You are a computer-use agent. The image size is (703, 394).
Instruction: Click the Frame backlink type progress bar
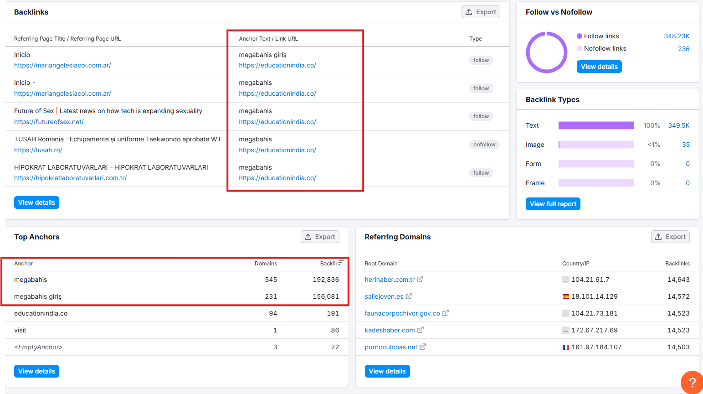596,183
